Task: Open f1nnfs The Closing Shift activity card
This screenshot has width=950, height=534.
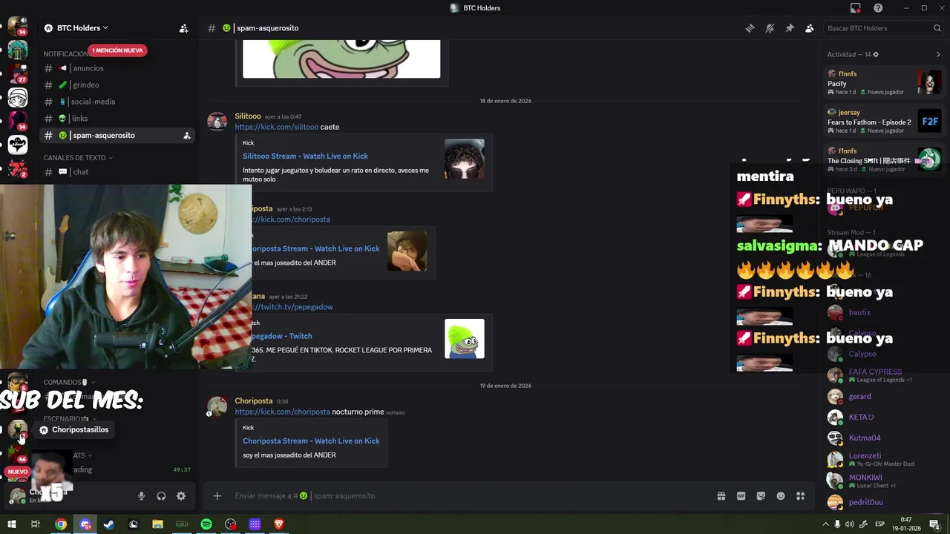Action: (x=885, y=159)
